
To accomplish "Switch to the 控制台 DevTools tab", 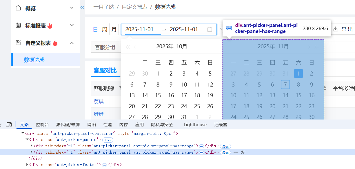I will pos(42,125).
